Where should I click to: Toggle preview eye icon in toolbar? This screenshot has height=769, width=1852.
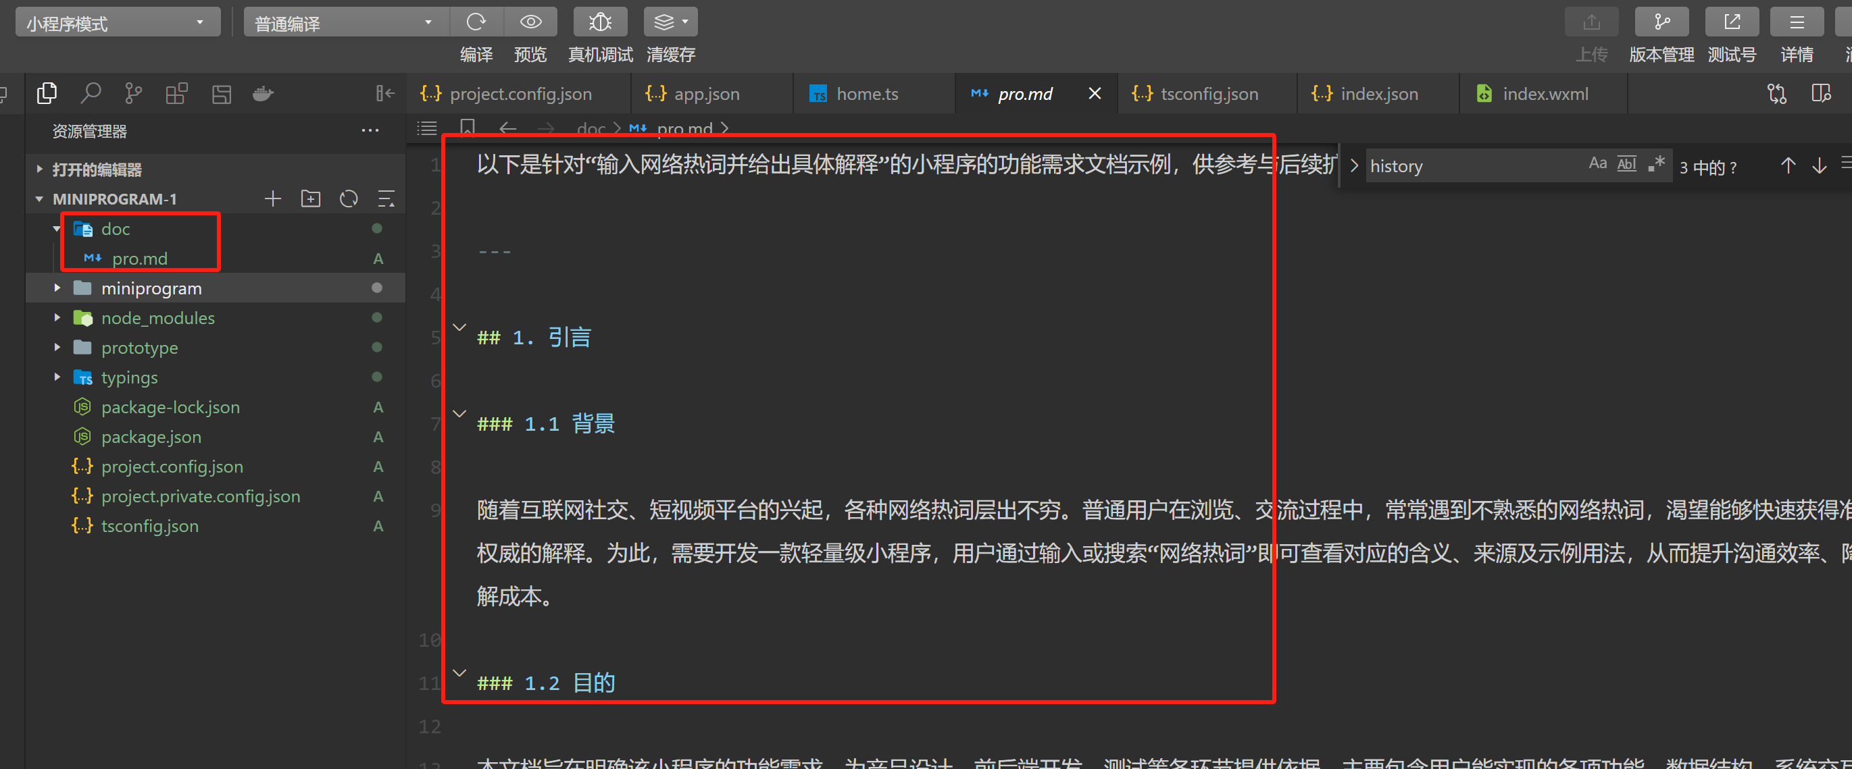[530, 22]
